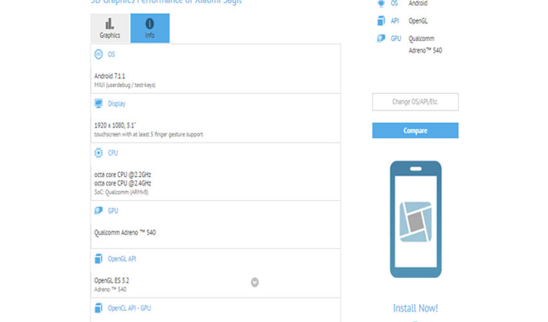Click the CPU heading label
The height and width of the screenshot is (322, 548).
pos(113,153)
